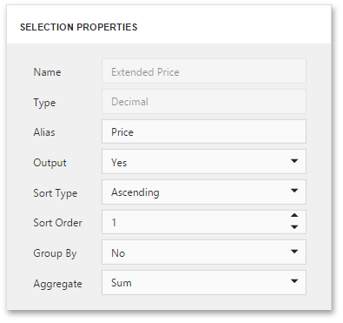Screen dimensions: 343x323
Task: Click the Aggregate label
Action: [57, 284]
